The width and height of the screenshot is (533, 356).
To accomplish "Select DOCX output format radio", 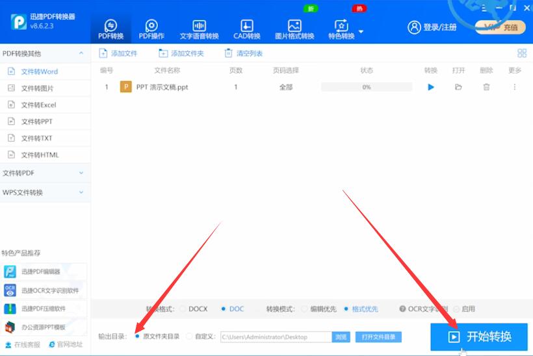I will point(183,309).
